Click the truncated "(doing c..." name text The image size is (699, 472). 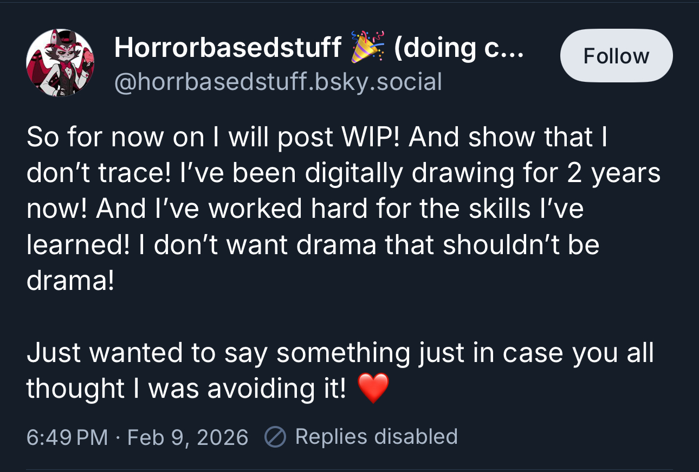(458, 48)
